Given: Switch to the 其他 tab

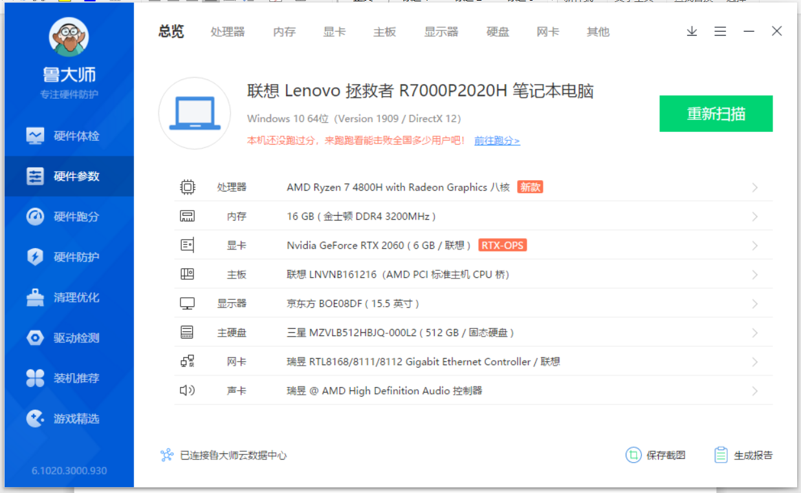Looking at the screenshot, I should (598, 32).
